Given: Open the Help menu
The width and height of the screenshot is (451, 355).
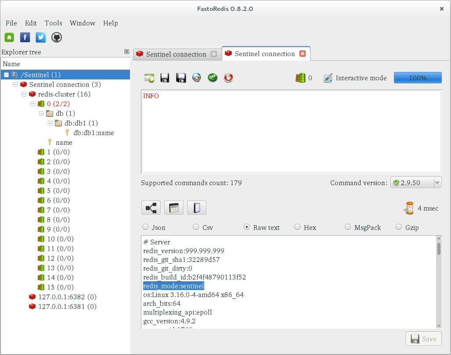Looking at the screenshot, I should pos(111,23).
